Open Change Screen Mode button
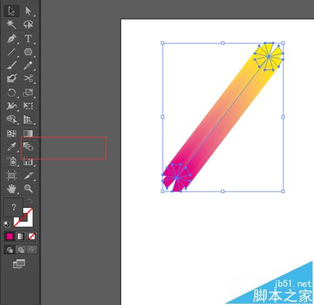 pyautogui.click(x=19, y=264)
